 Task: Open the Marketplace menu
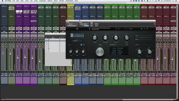[69, 1]
